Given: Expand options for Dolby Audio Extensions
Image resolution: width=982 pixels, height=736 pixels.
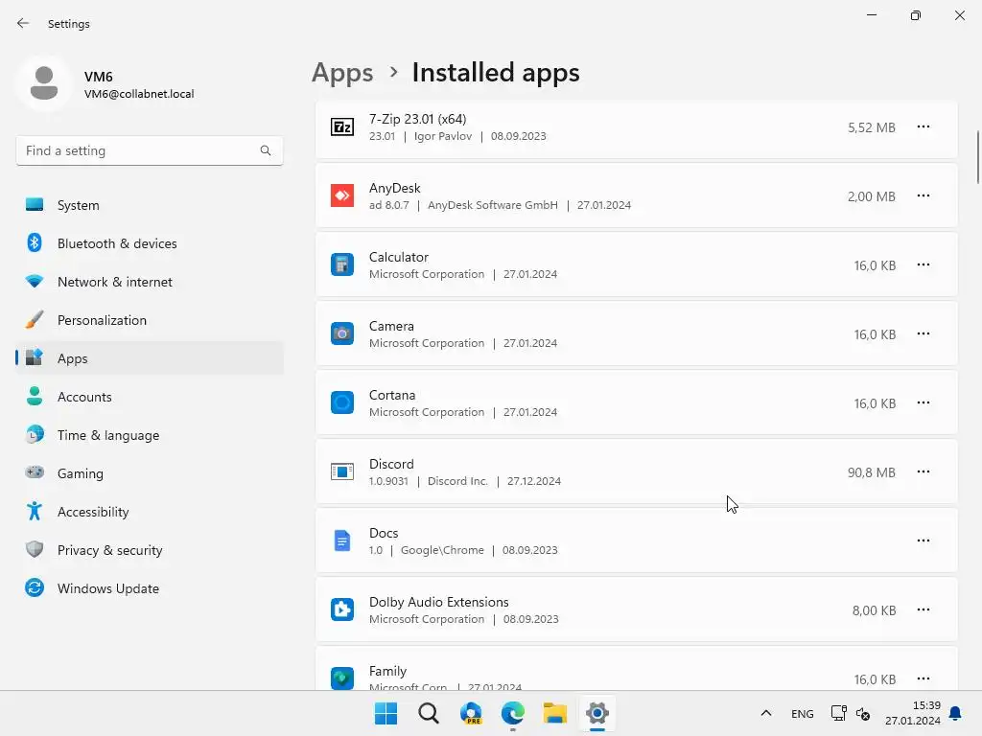Looking at the screenshot, I should [924, 609].
